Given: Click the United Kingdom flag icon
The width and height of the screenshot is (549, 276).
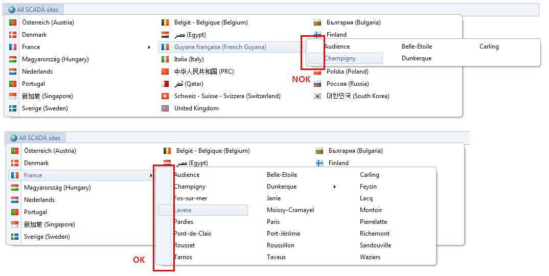Looking at the screenshot, I should (x=165, y=108).
